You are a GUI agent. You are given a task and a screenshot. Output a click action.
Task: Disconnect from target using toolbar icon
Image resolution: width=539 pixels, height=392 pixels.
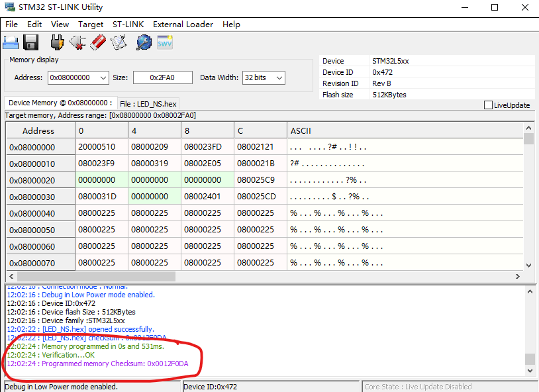click(x=77, y=43)
